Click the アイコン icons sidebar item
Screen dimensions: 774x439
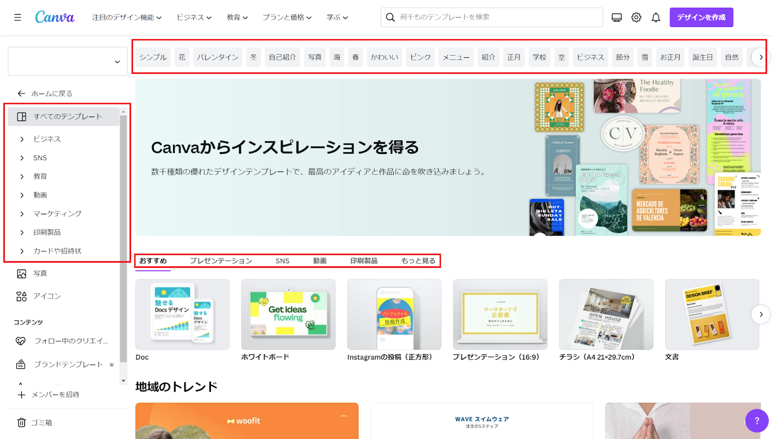click(46, 296)
